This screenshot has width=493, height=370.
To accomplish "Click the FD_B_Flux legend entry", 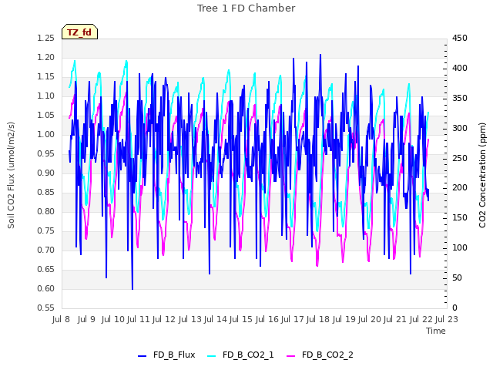I will point(166,355).
